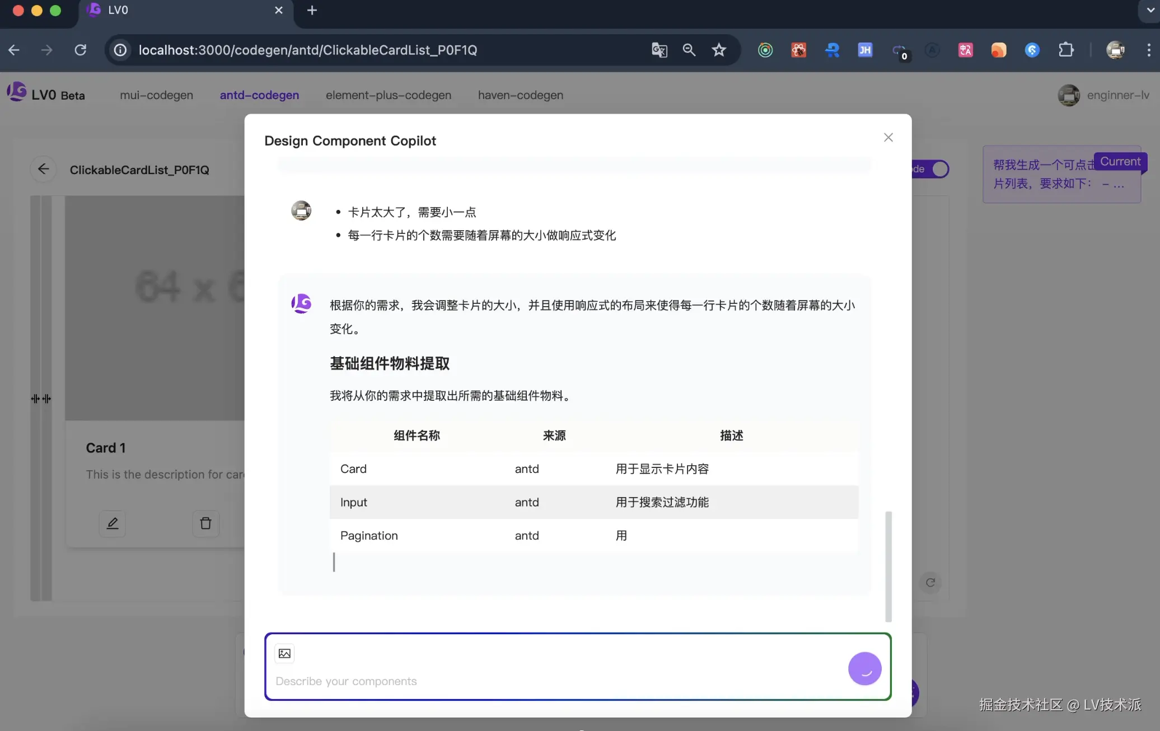Open the browser extensions puzzle icon
This screenshot has height=731, width=1160.
(1066, 50)
